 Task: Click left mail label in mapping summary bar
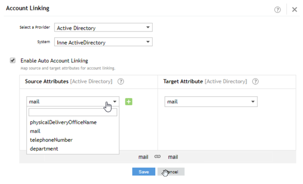coord(143,157)
